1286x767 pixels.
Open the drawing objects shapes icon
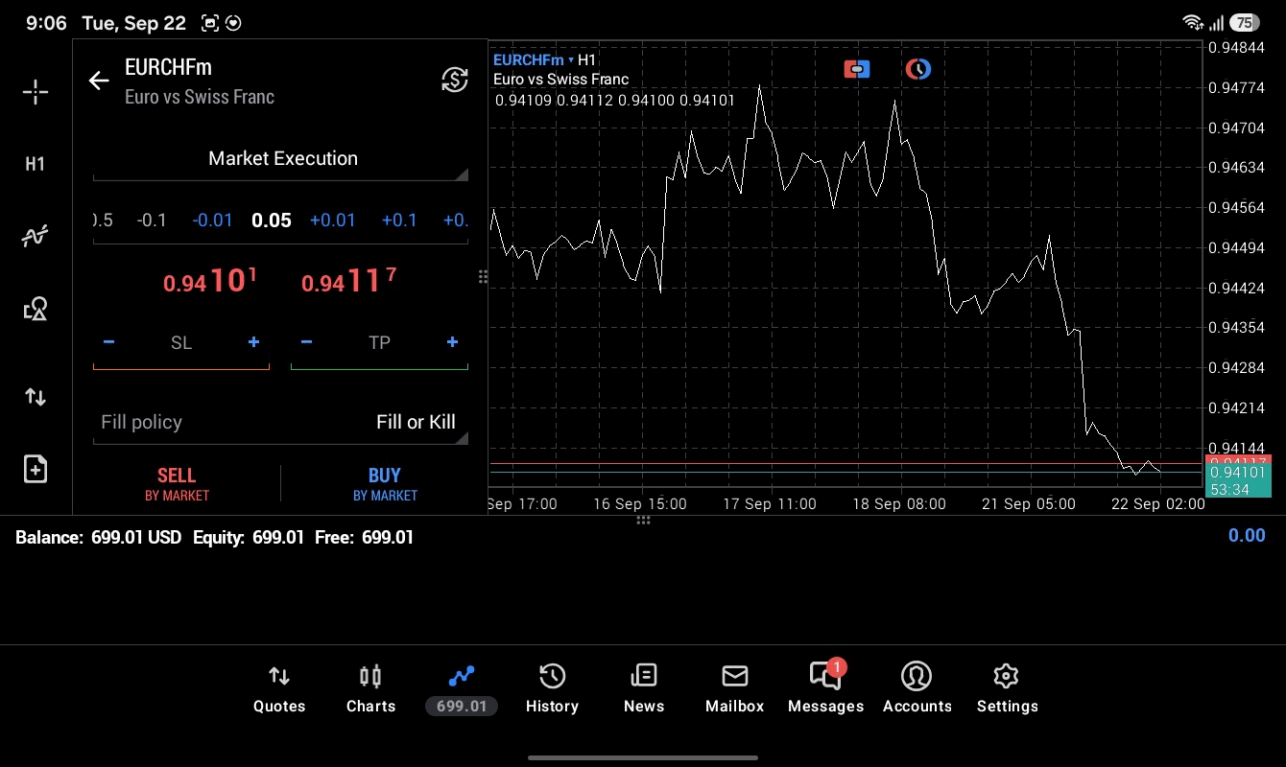[x=36, y=309]
